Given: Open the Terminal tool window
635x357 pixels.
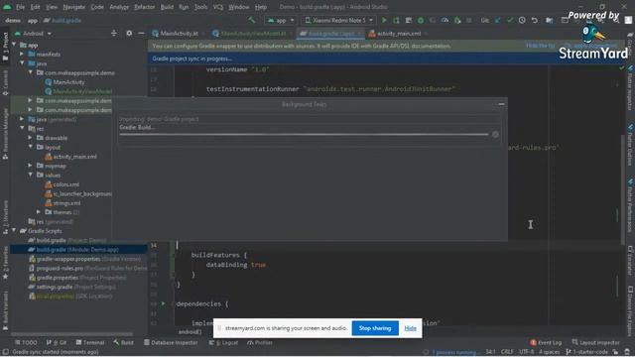Looking at the screenshot, I should pyautogui.click(x=90, y=342).
